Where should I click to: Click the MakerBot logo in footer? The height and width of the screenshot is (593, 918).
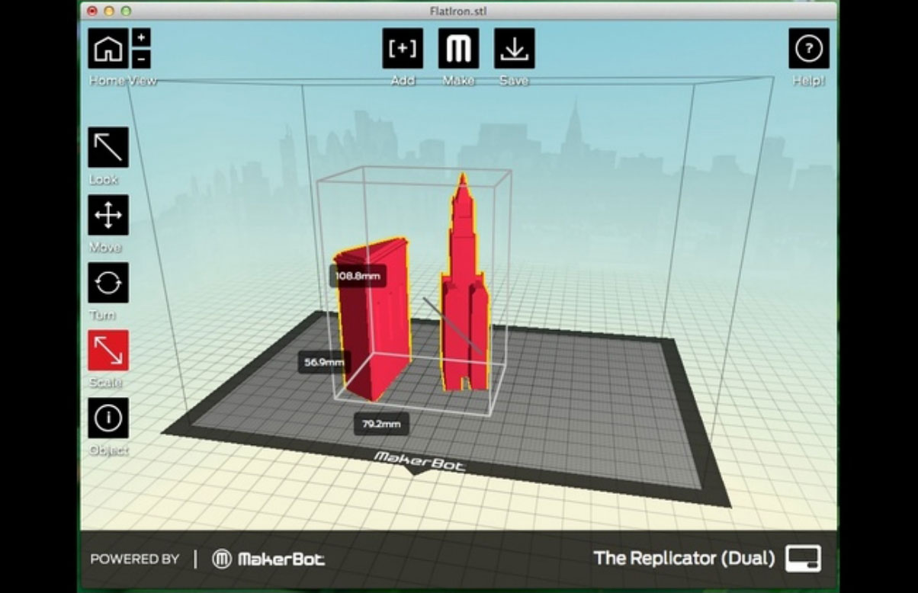pos(268,559)
